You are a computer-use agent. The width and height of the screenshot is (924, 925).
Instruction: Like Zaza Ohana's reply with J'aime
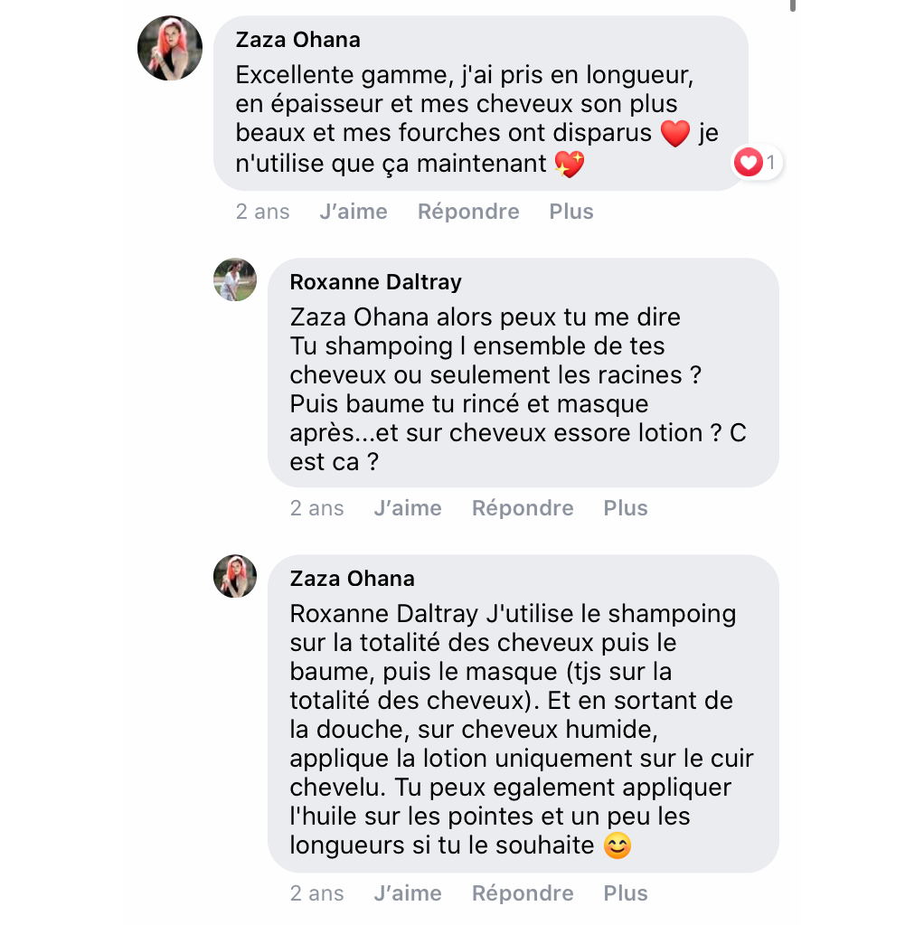(408, 893)
